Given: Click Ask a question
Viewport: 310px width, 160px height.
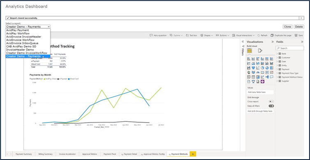Looking at the screenshot, I should pos(158,35).
